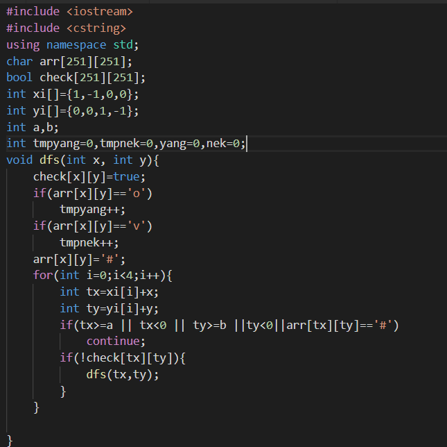Click 'void dfs(int x, int y){' signature

82,160
